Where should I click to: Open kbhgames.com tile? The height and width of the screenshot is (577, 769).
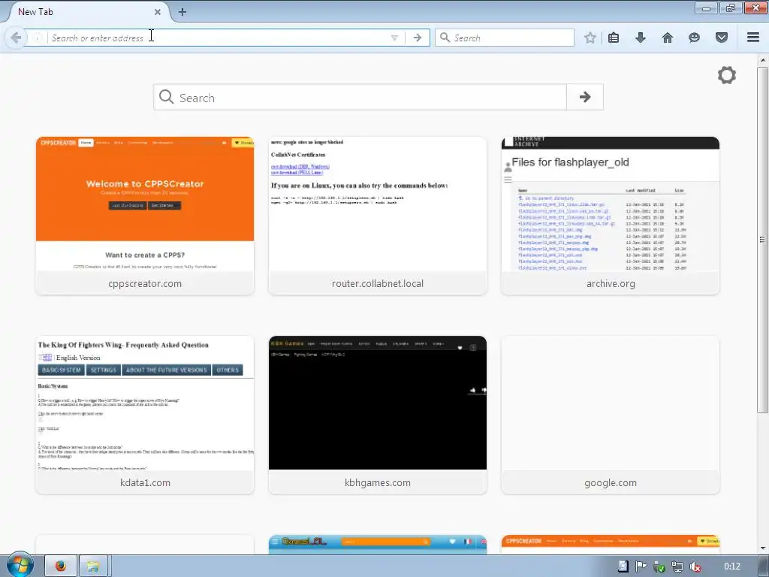[x=378, y=415]
